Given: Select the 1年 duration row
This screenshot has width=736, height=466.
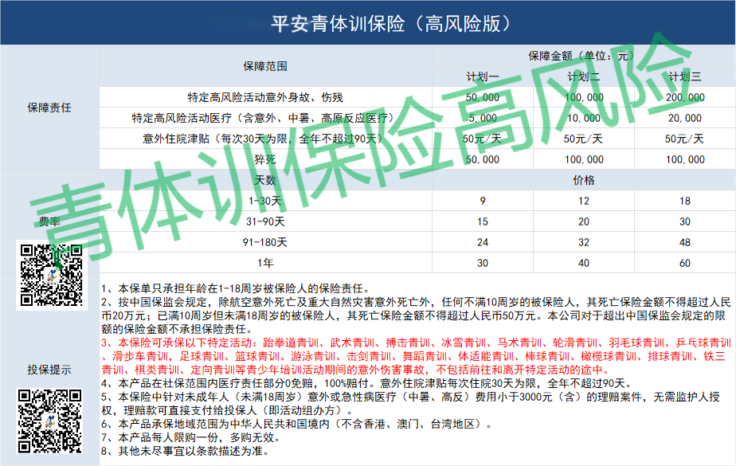Looking at the screenshot, I should pos(265,263).
